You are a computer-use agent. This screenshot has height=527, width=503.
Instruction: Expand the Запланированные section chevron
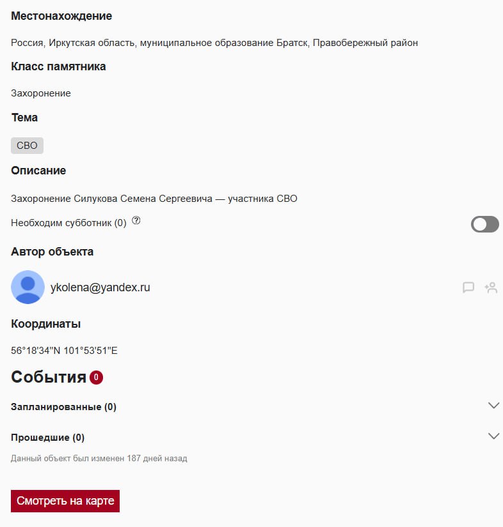click(x=493, y=406)
